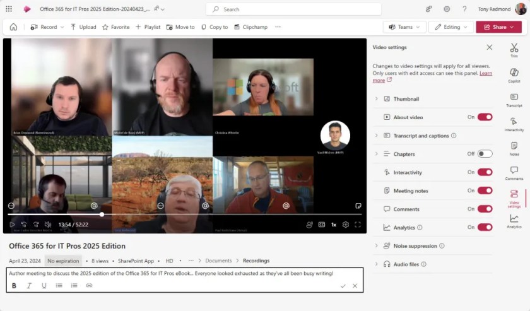The image size is (530, 311).
Task: Turn off Interactivity toggle
Action: pyautogui.click(x=485, y=172)
